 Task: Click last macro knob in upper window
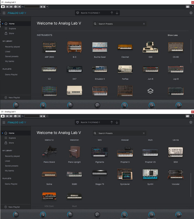pos(179,105)
